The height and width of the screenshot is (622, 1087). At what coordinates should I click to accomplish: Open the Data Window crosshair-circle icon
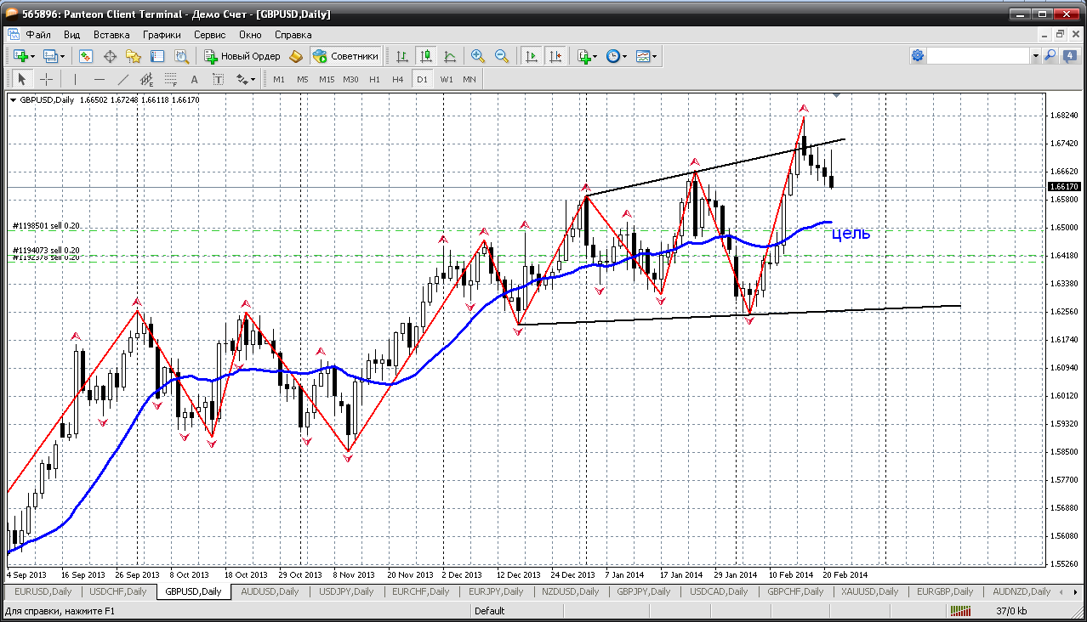[110, 56]
